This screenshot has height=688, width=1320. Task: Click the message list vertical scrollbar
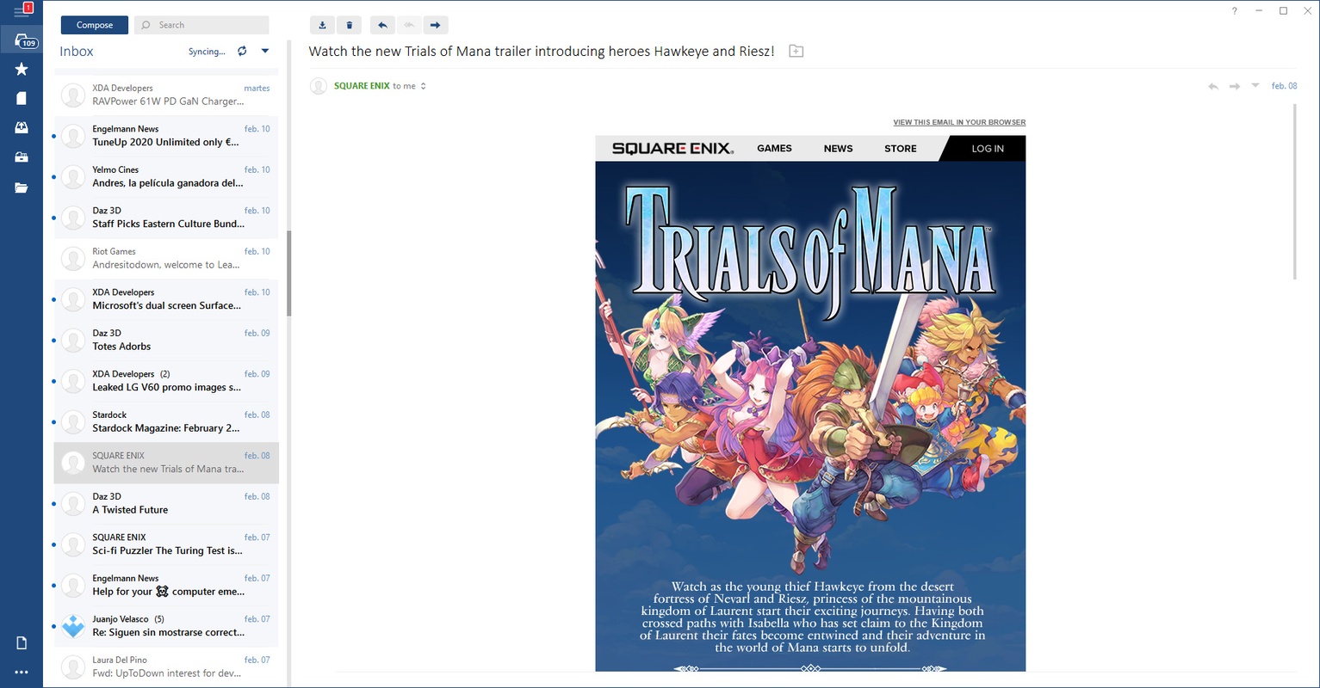coord(289,273)
